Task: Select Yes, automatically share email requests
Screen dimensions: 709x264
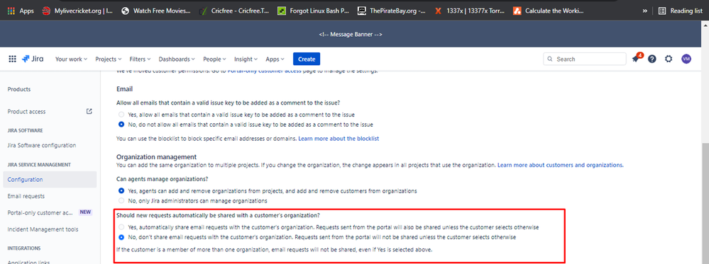Action: click(121, 227)
